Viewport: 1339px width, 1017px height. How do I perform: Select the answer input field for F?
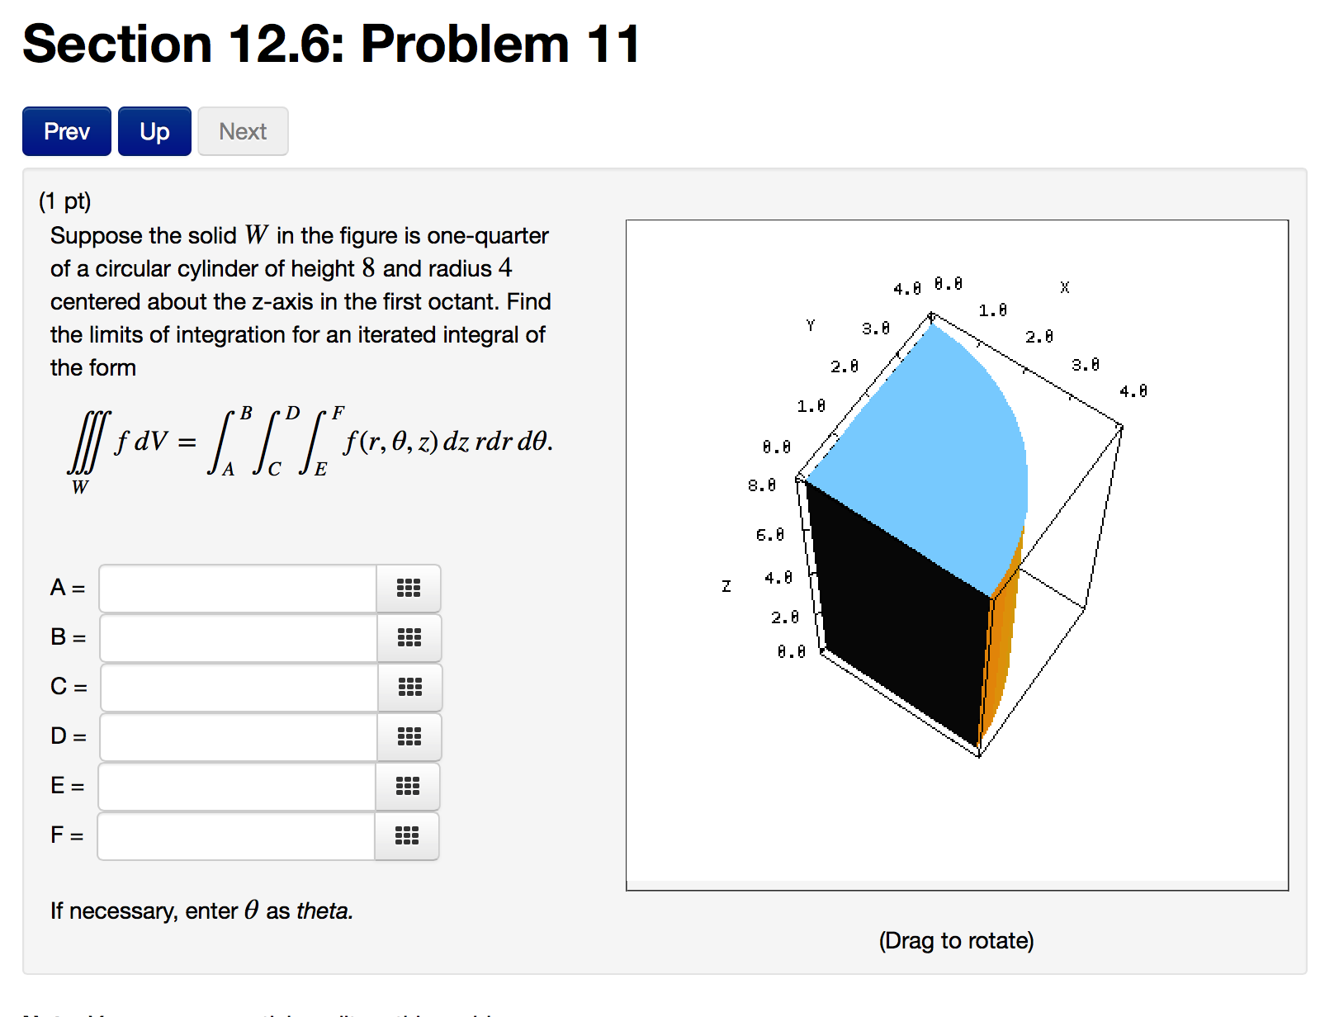[235, 836]
